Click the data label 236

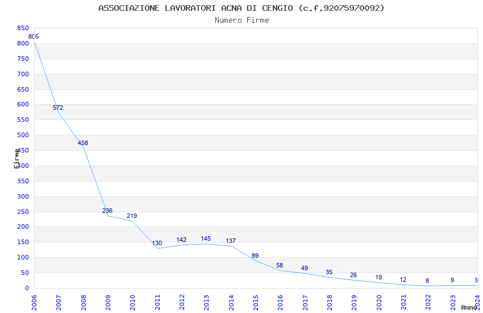tap(107, 211)
